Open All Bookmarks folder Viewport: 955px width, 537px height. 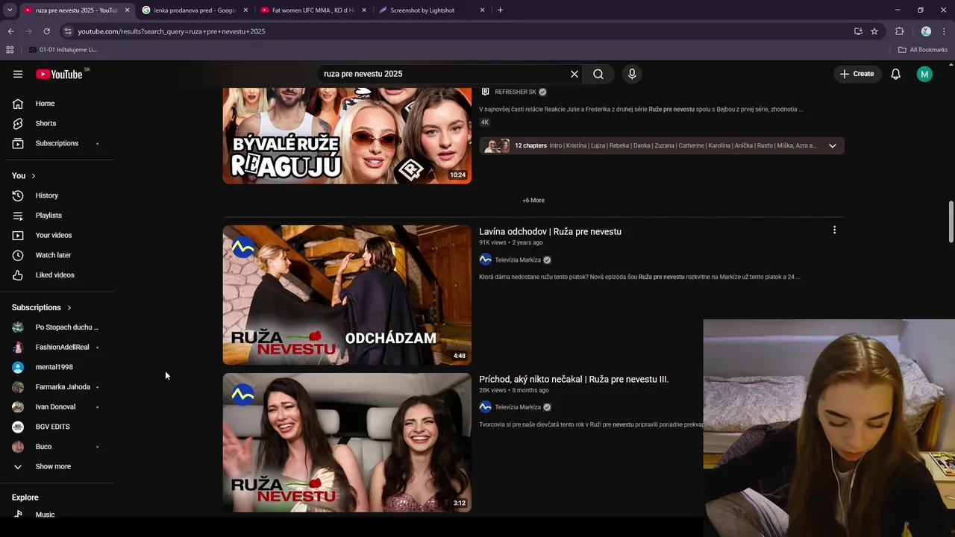click(923, 50)
